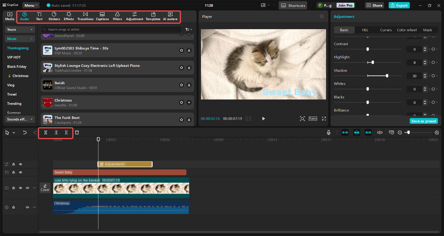
Task: Open the Transitions tab
Action: [x=85, y=16]
